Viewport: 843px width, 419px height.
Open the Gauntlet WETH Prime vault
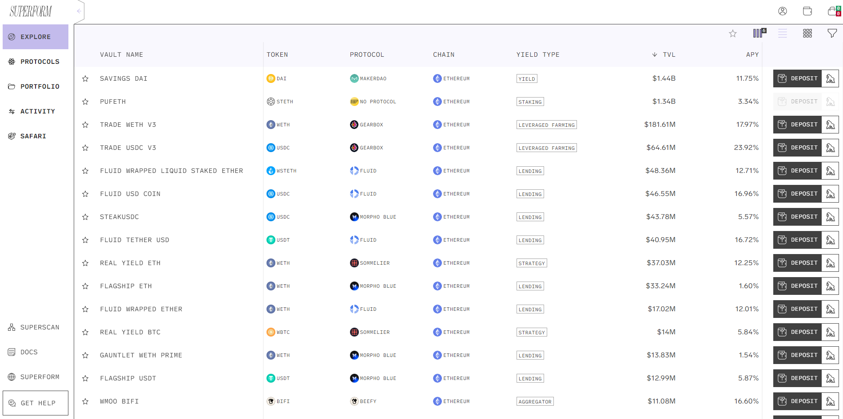tap(141, 355)
